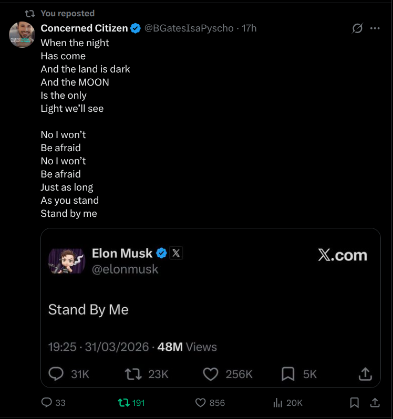Click the share icon inside the quoted post
This screenshot has height=419, width=393.
(365, 374)
